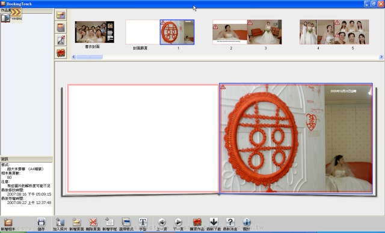This screenshot has height=233, width=385.
Task: Delete the page using the red X icon
Action: pos(93,222)
